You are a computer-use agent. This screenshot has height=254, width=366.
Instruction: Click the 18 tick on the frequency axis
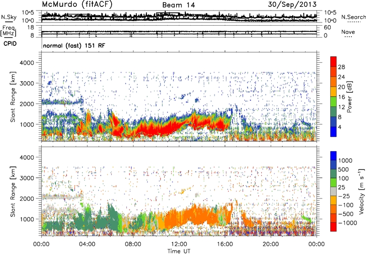[31, 28]
